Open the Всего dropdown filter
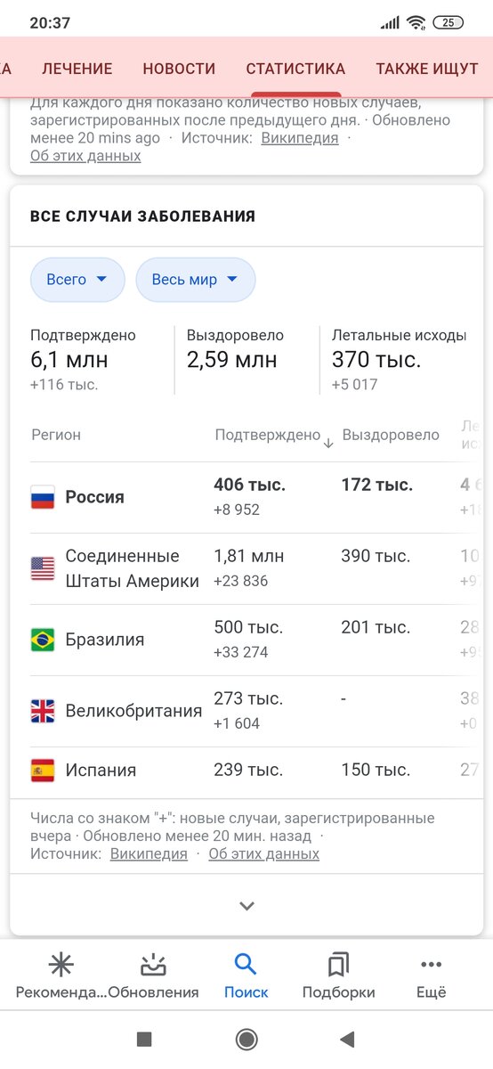This screenshot has width=493, height=1069. pos(77,280)
